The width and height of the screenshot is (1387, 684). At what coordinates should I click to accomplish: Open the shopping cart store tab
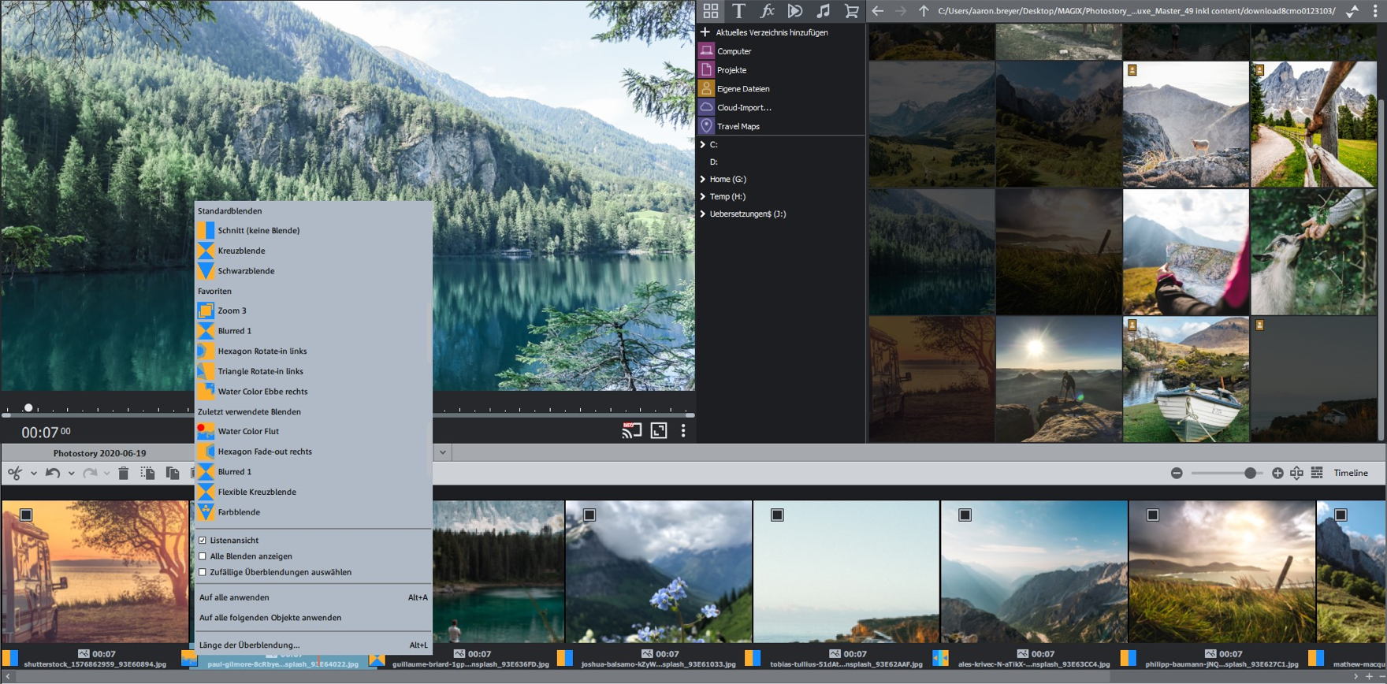pos(851,11)
